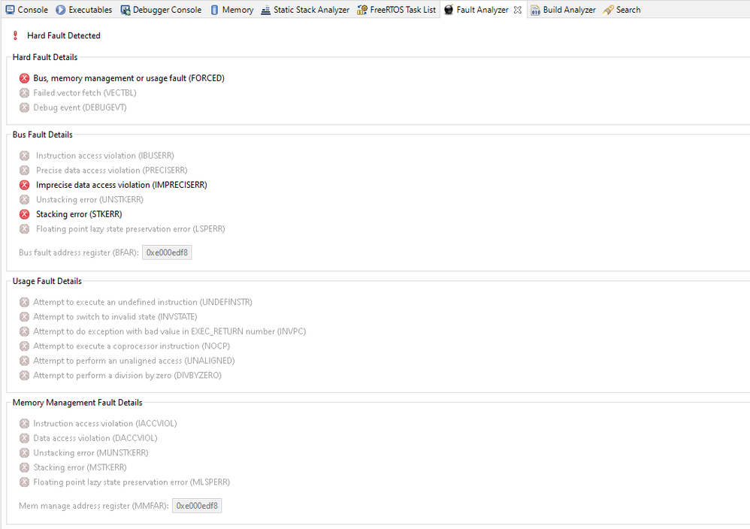This screenshot has width=750, height=529.
Task: Switch to the Executables tab
Action: (x=83, y=10)
